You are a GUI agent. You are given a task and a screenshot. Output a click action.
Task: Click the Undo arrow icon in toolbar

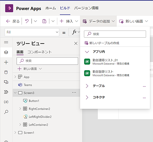(x=27, y=21)
